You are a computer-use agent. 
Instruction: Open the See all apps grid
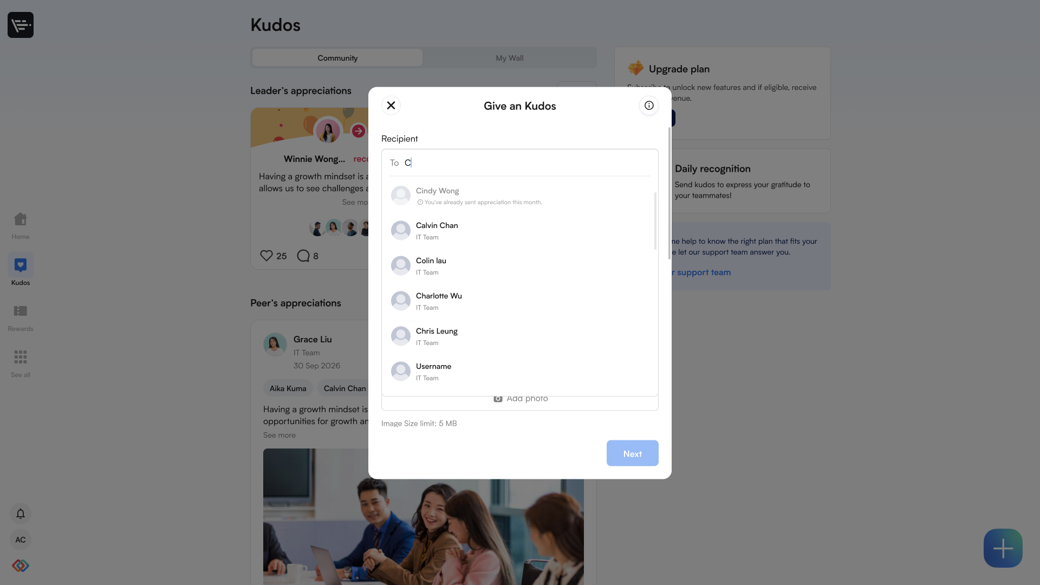[21, 357]
